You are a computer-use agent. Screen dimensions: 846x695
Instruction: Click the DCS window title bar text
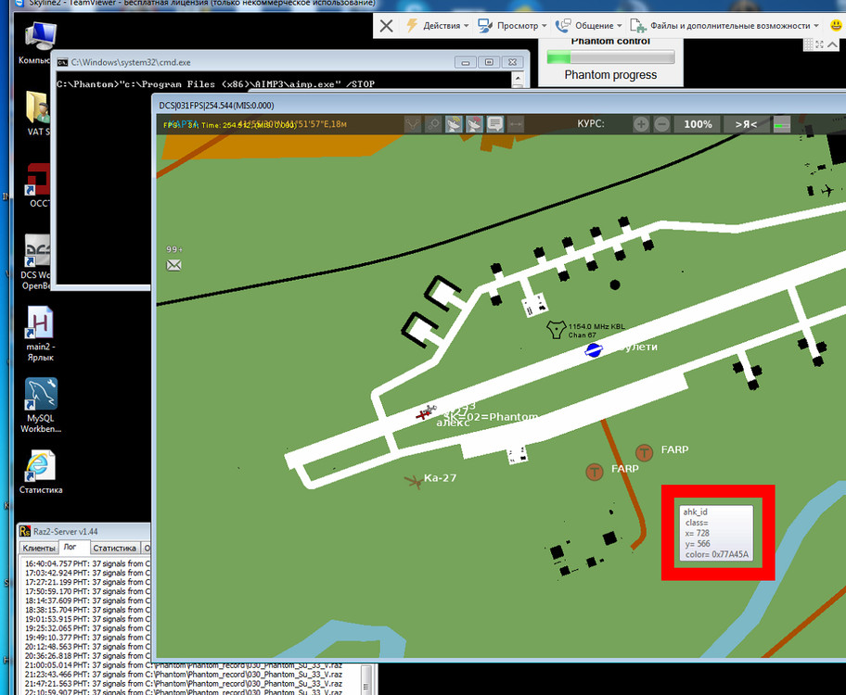pos(216,106)
